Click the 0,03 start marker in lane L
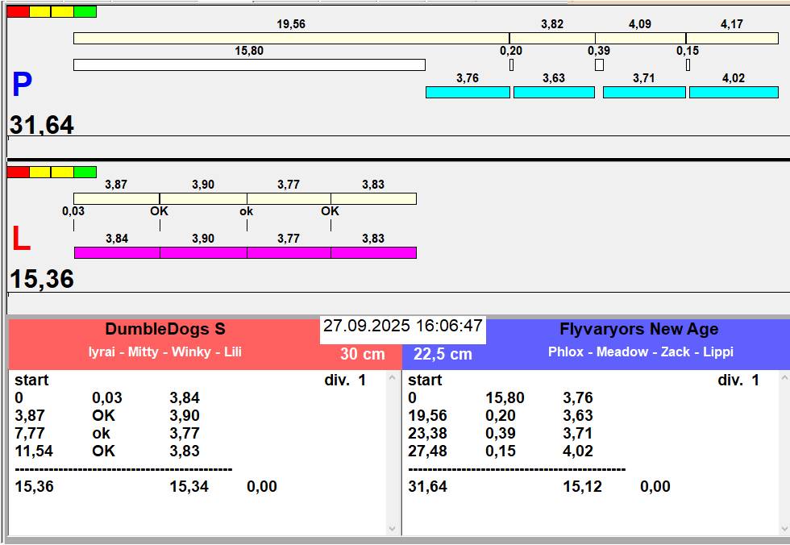This screenshot has width=790, height=545. coord(73,211)
